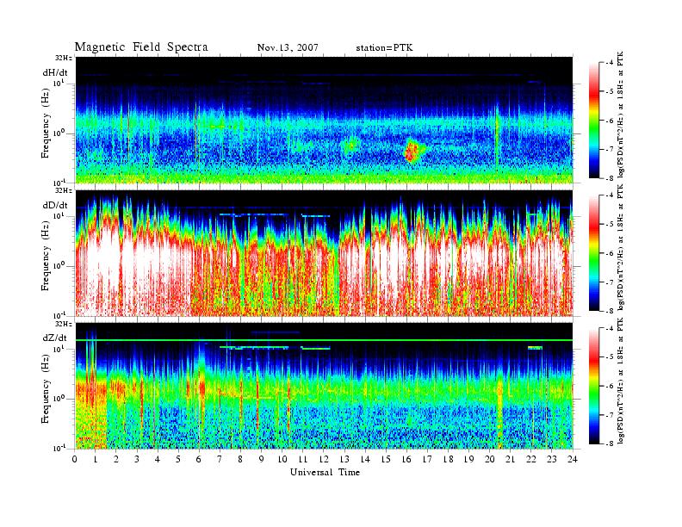Click the "32Hz" label atop the dZ/dt panel
This screenshot has width=682, height=527.
click(x=64, y=324)
